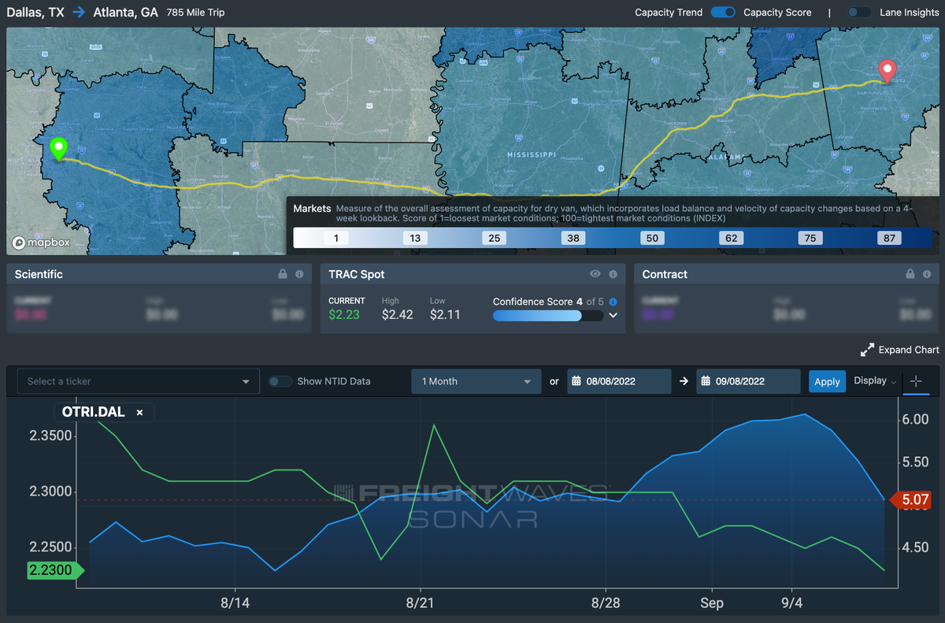
Task: Select legend swatch value 25
Action: pos(494,238)
